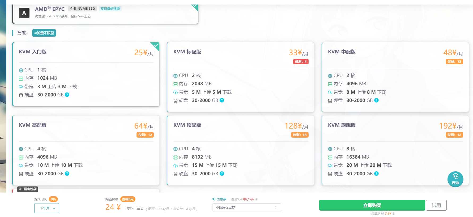Open the 优惠券 coupon link
Viewport: 473px width, 217px height.
point(219,199)
